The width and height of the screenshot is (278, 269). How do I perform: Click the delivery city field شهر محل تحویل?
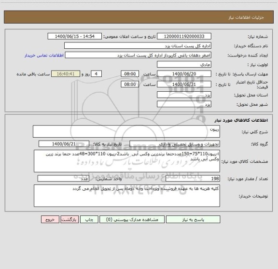184,104
